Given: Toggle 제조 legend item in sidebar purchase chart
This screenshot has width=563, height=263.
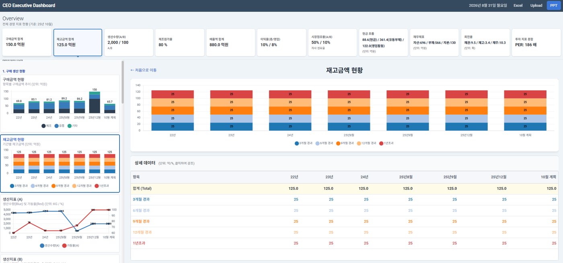Looking at the screenshot, I should [47, 126].
